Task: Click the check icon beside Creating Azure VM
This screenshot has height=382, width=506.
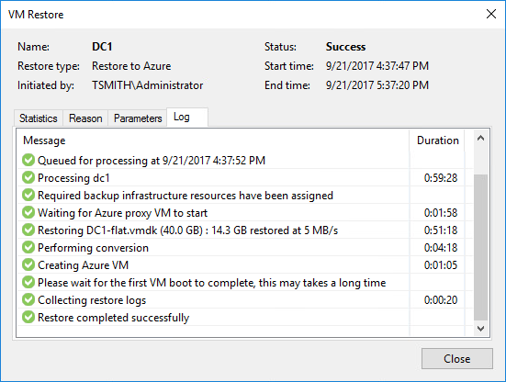Action: tap(28, 264)
